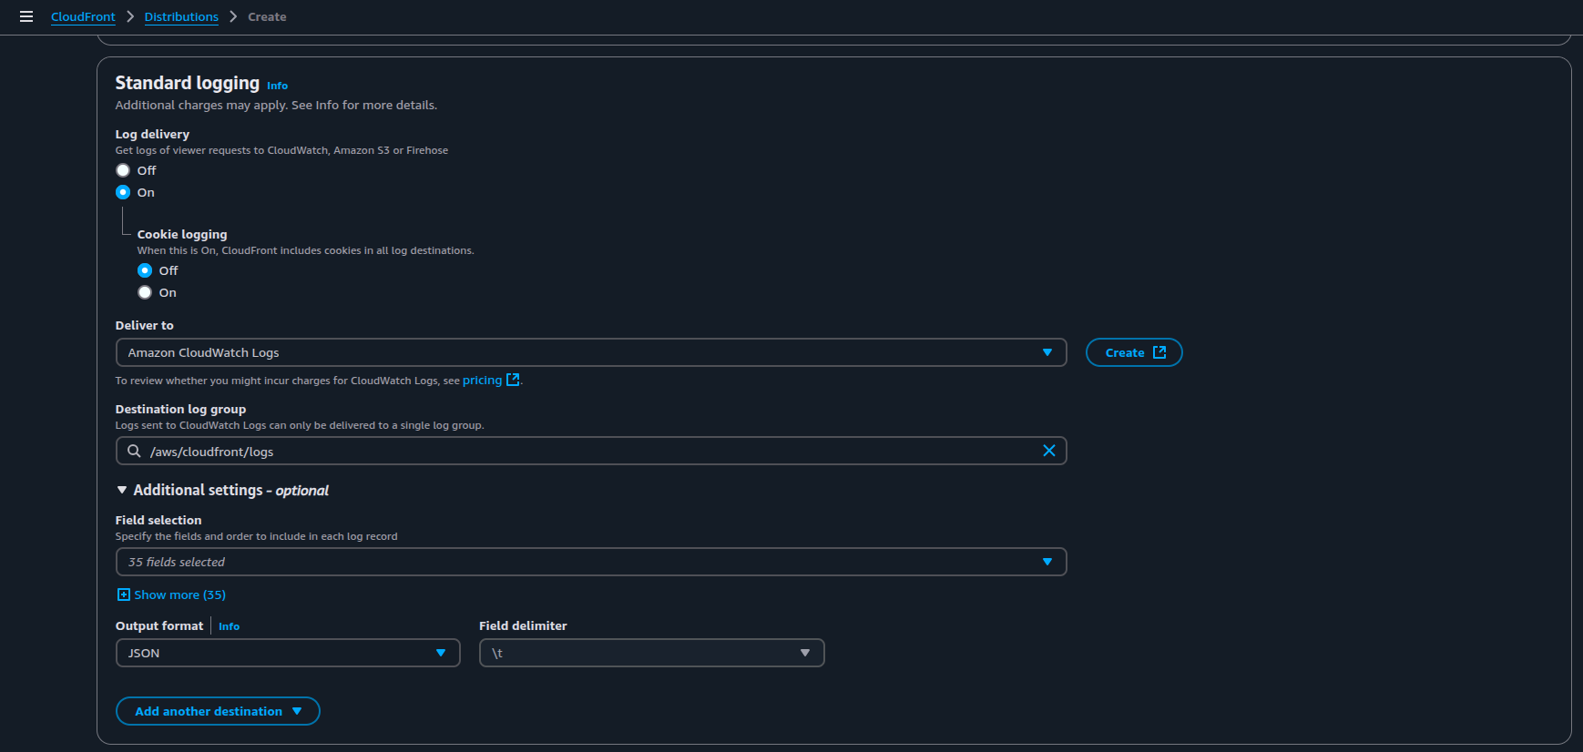
Task: Select Log delivery On radio button
Action: tap(123, 192)
